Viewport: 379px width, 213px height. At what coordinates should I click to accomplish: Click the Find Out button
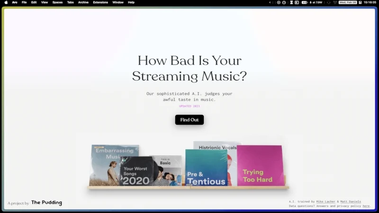tap(189, 120)
